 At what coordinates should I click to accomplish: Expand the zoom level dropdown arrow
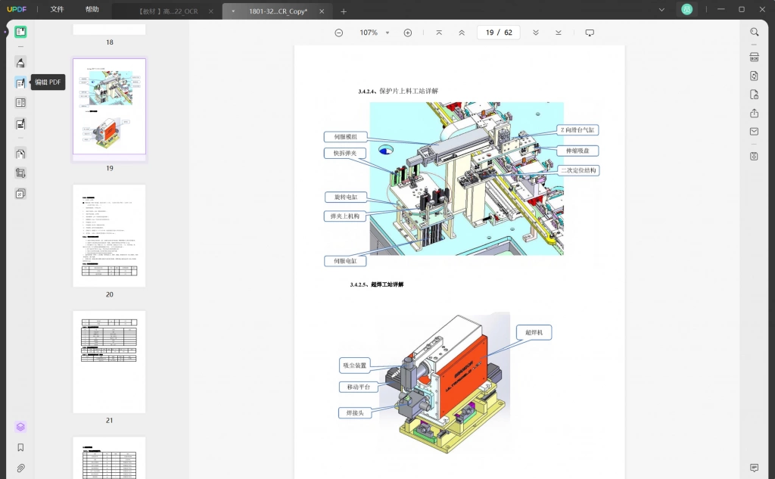pyautogui.click(x=387, y=33)
